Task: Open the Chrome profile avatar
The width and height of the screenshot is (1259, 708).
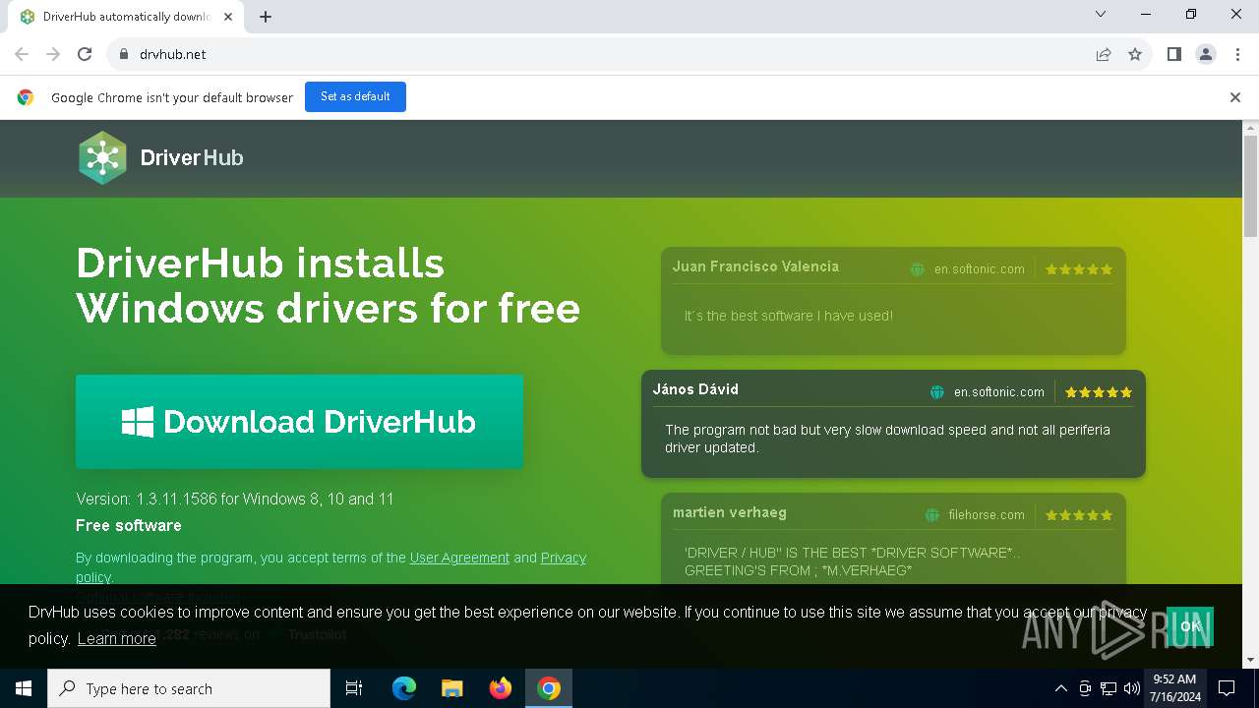Action: (1206, 54)
